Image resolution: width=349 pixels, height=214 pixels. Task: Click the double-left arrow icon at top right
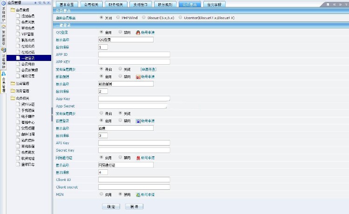[x=334, y=5]
